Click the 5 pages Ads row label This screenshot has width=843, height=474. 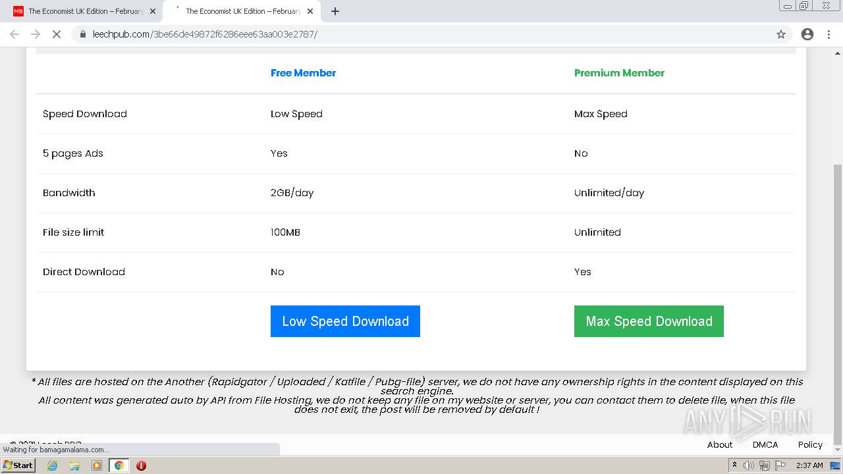click(x=73, y=153)
